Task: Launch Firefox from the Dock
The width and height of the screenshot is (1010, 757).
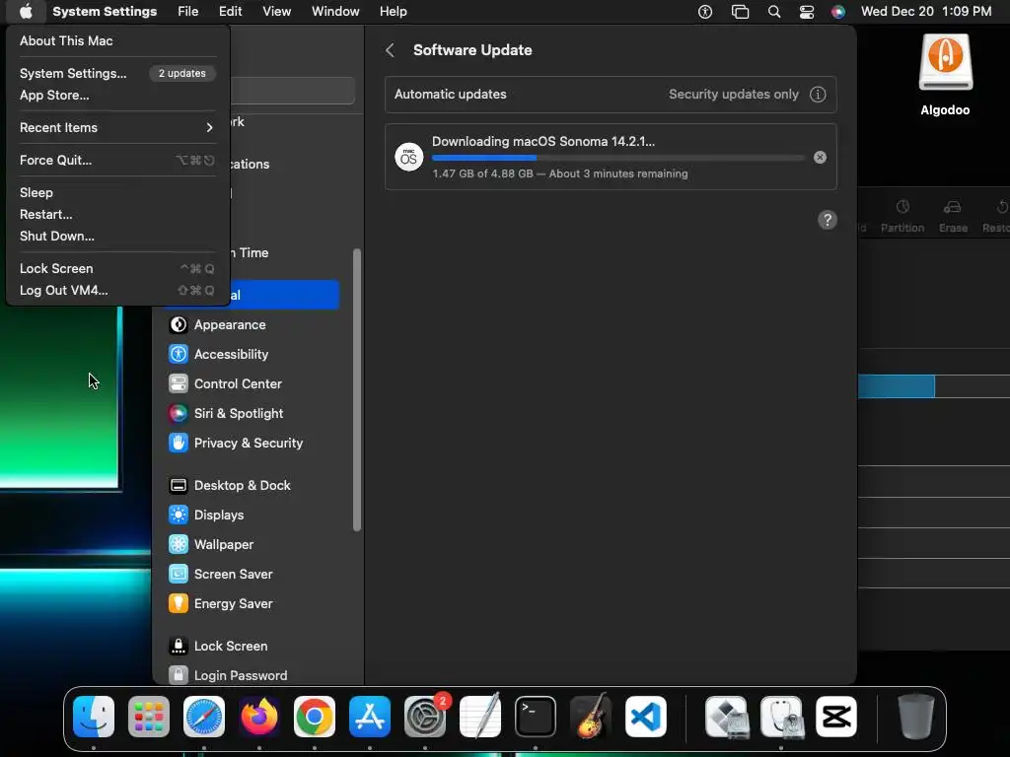Action: pos(259,717)
